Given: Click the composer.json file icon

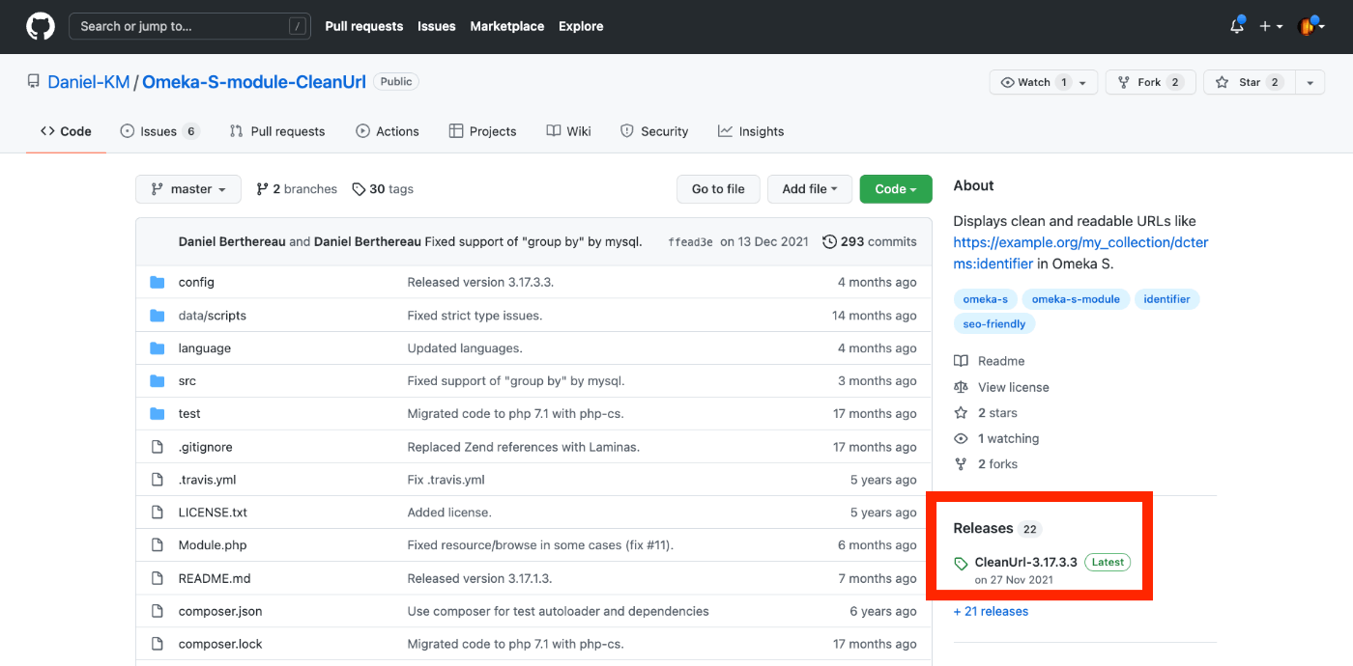Looking at the screenshot, I should point(158,611).
